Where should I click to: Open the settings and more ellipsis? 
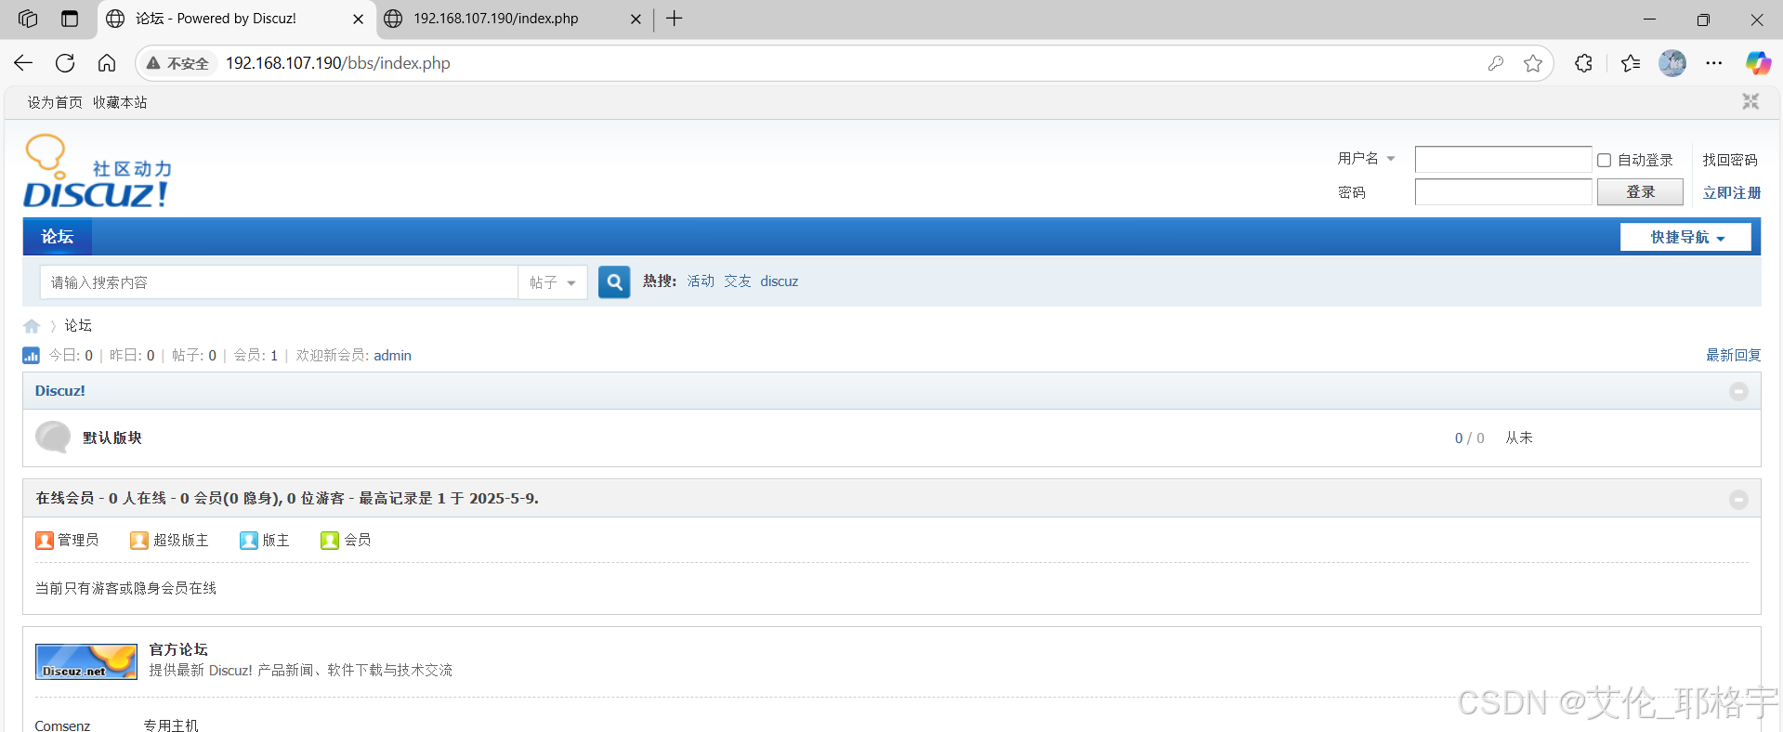pyautogui.click(x=1714, y=63)
